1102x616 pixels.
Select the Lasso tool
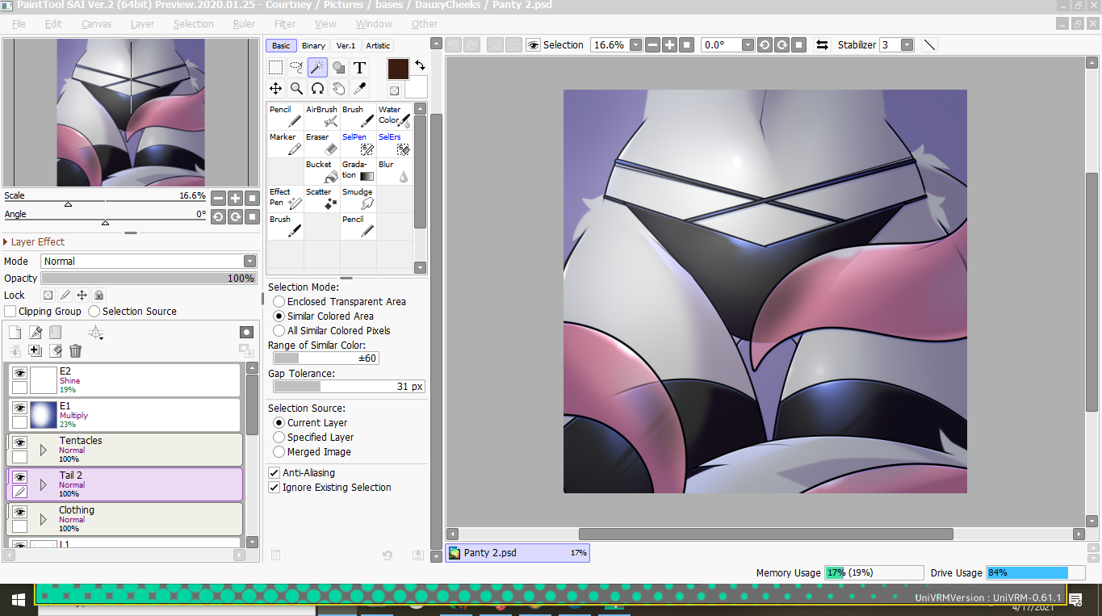tap(296, 68)
